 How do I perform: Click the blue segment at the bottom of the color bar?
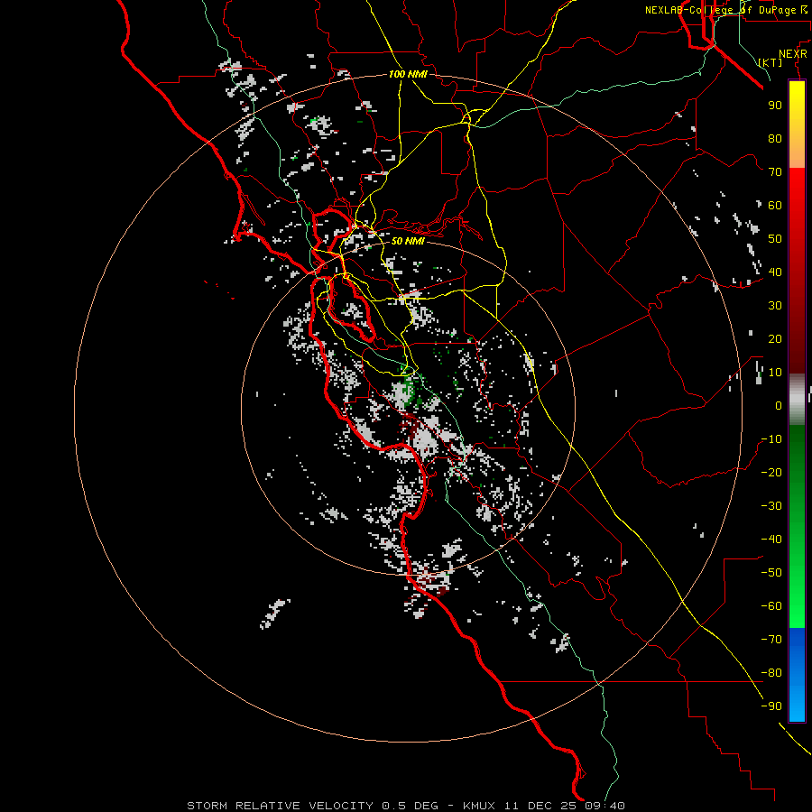[797, 674]
